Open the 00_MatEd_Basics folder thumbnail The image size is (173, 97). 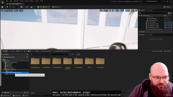click(35, 61)
